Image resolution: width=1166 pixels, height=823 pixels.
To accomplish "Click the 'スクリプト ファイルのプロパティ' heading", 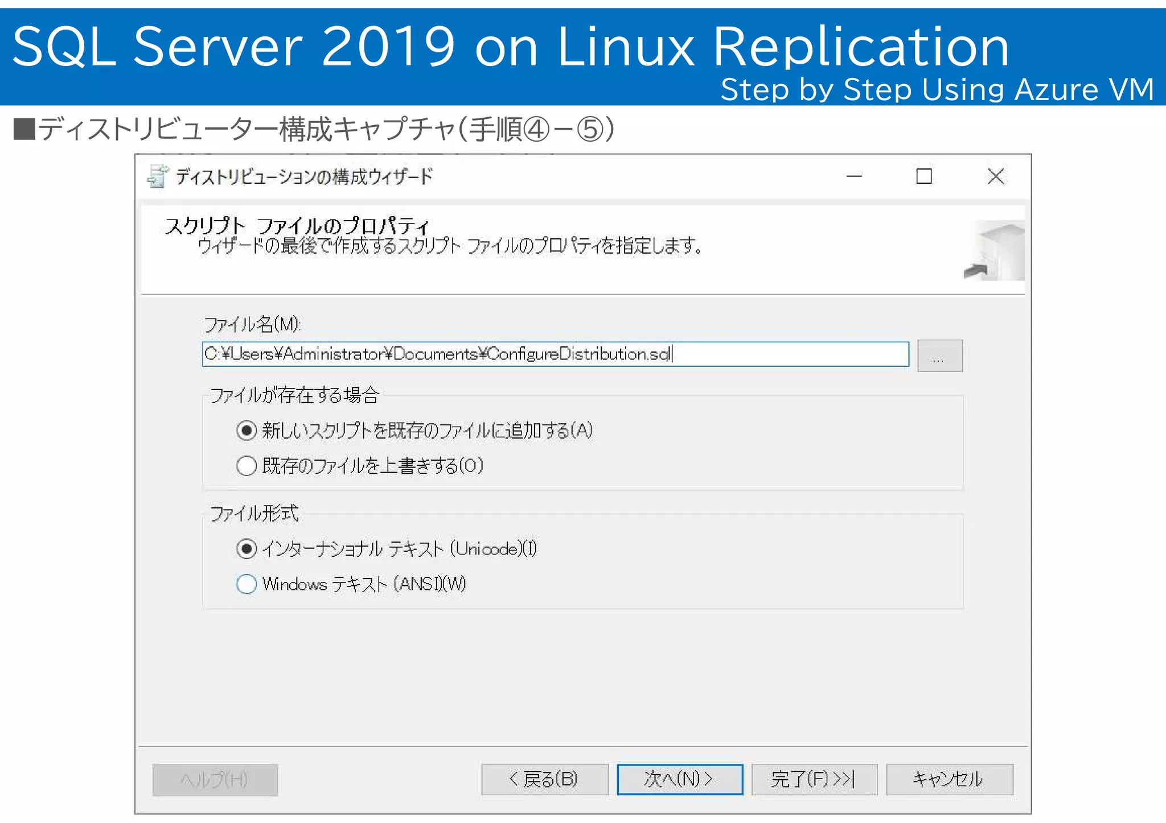I will [297, 226].
